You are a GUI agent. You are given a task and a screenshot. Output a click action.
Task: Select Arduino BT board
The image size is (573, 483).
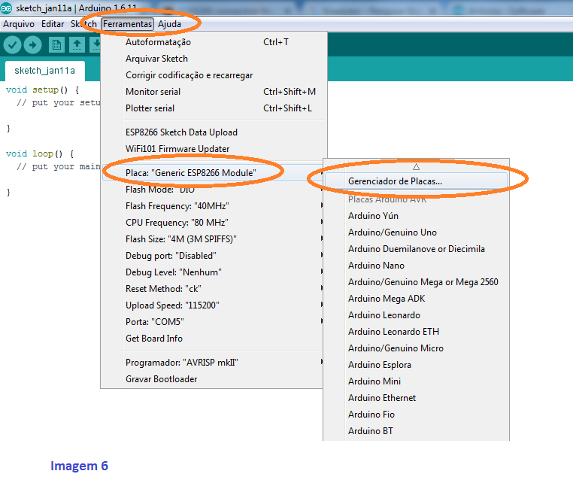tap(417, 431)
